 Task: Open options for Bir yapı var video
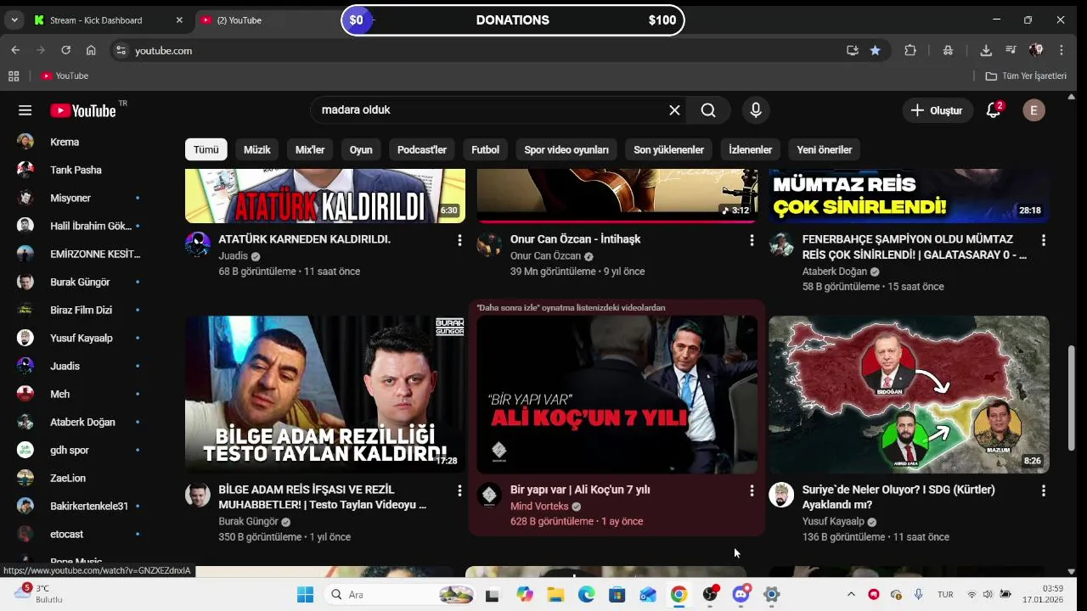(752, 490)
